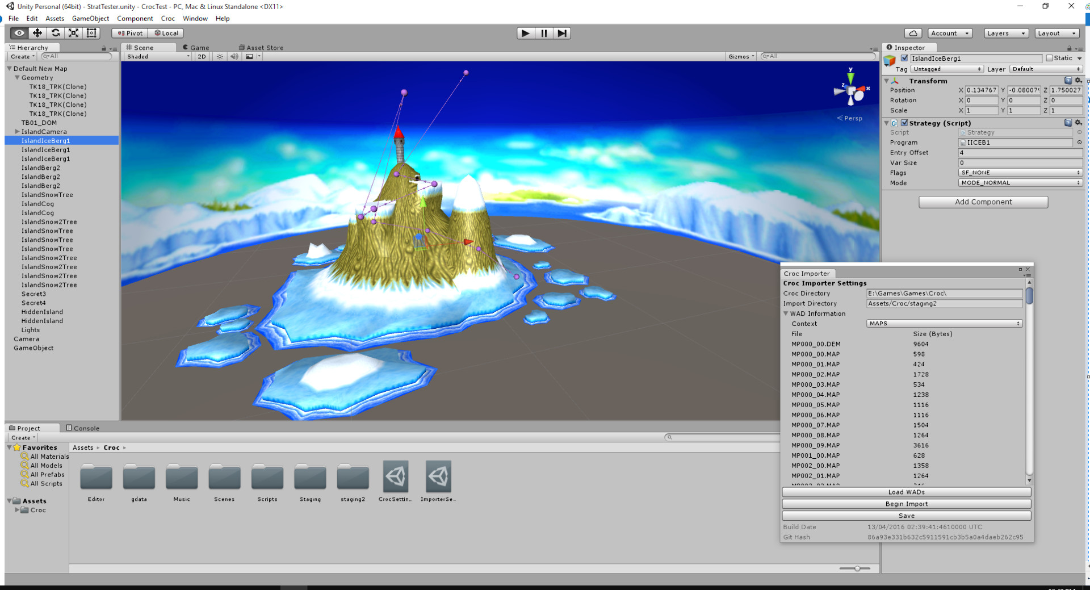Open the Layers dropdown

(1006, 33)
